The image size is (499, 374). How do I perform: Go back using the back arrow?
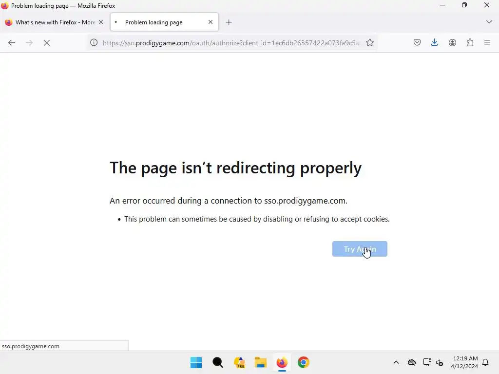click(x=12, y=43)
